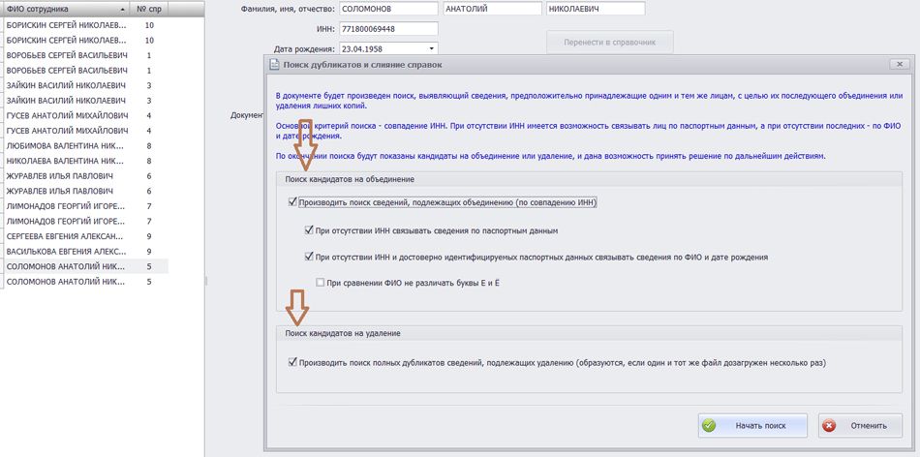Viewport: 920px width, 457px height.
Task: Select second ЖУРАВЛЕВ ИЛЬЯ ПАВЛОВИЧ row
Action: pyautogui.click(x=84, y=192)
